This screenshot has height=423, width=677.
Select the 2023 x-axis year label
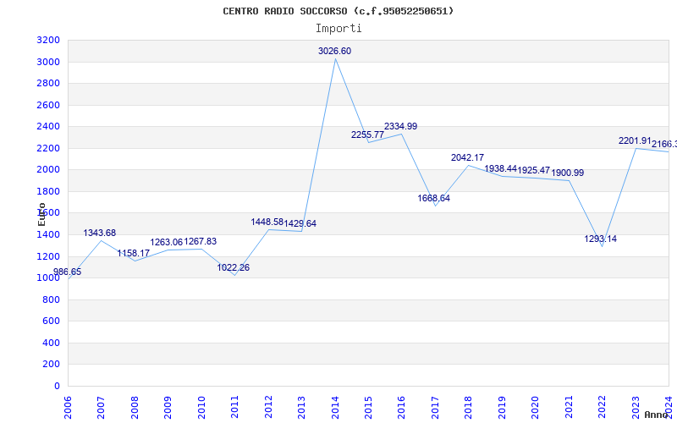pos(636,408)
